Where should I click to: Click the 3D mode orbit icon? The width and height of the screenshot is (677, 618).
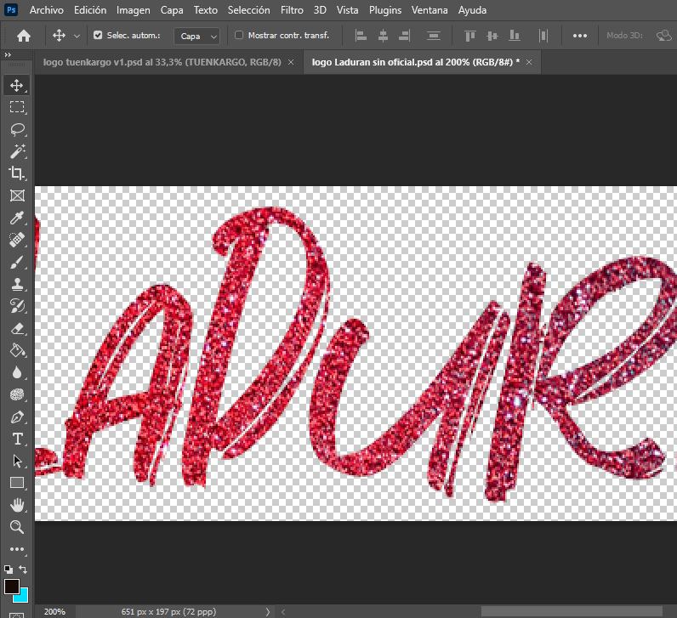click(663, 36)
